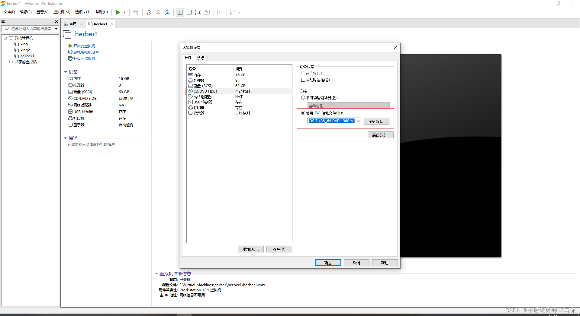The width and height of the screenshot is (580, 316).
Task: Open the 虚拟机(M) menu
Action: pos(62,12)
